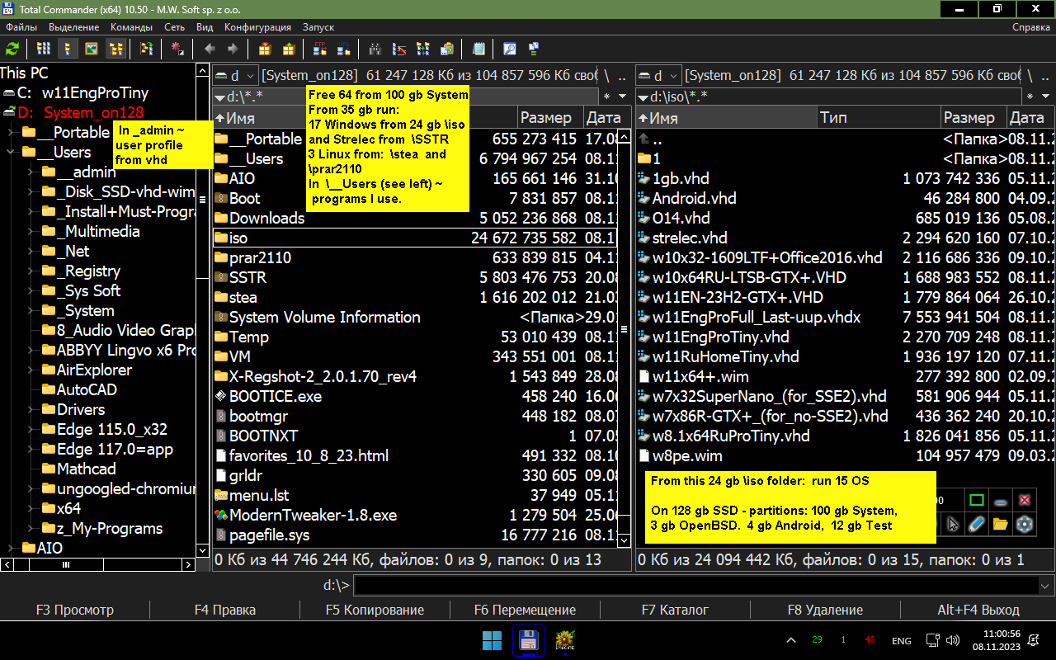The height and width of the screenshot is (660, 1056).
Task: Click F6 Перемещение button
Action: (x=525, y=610)
